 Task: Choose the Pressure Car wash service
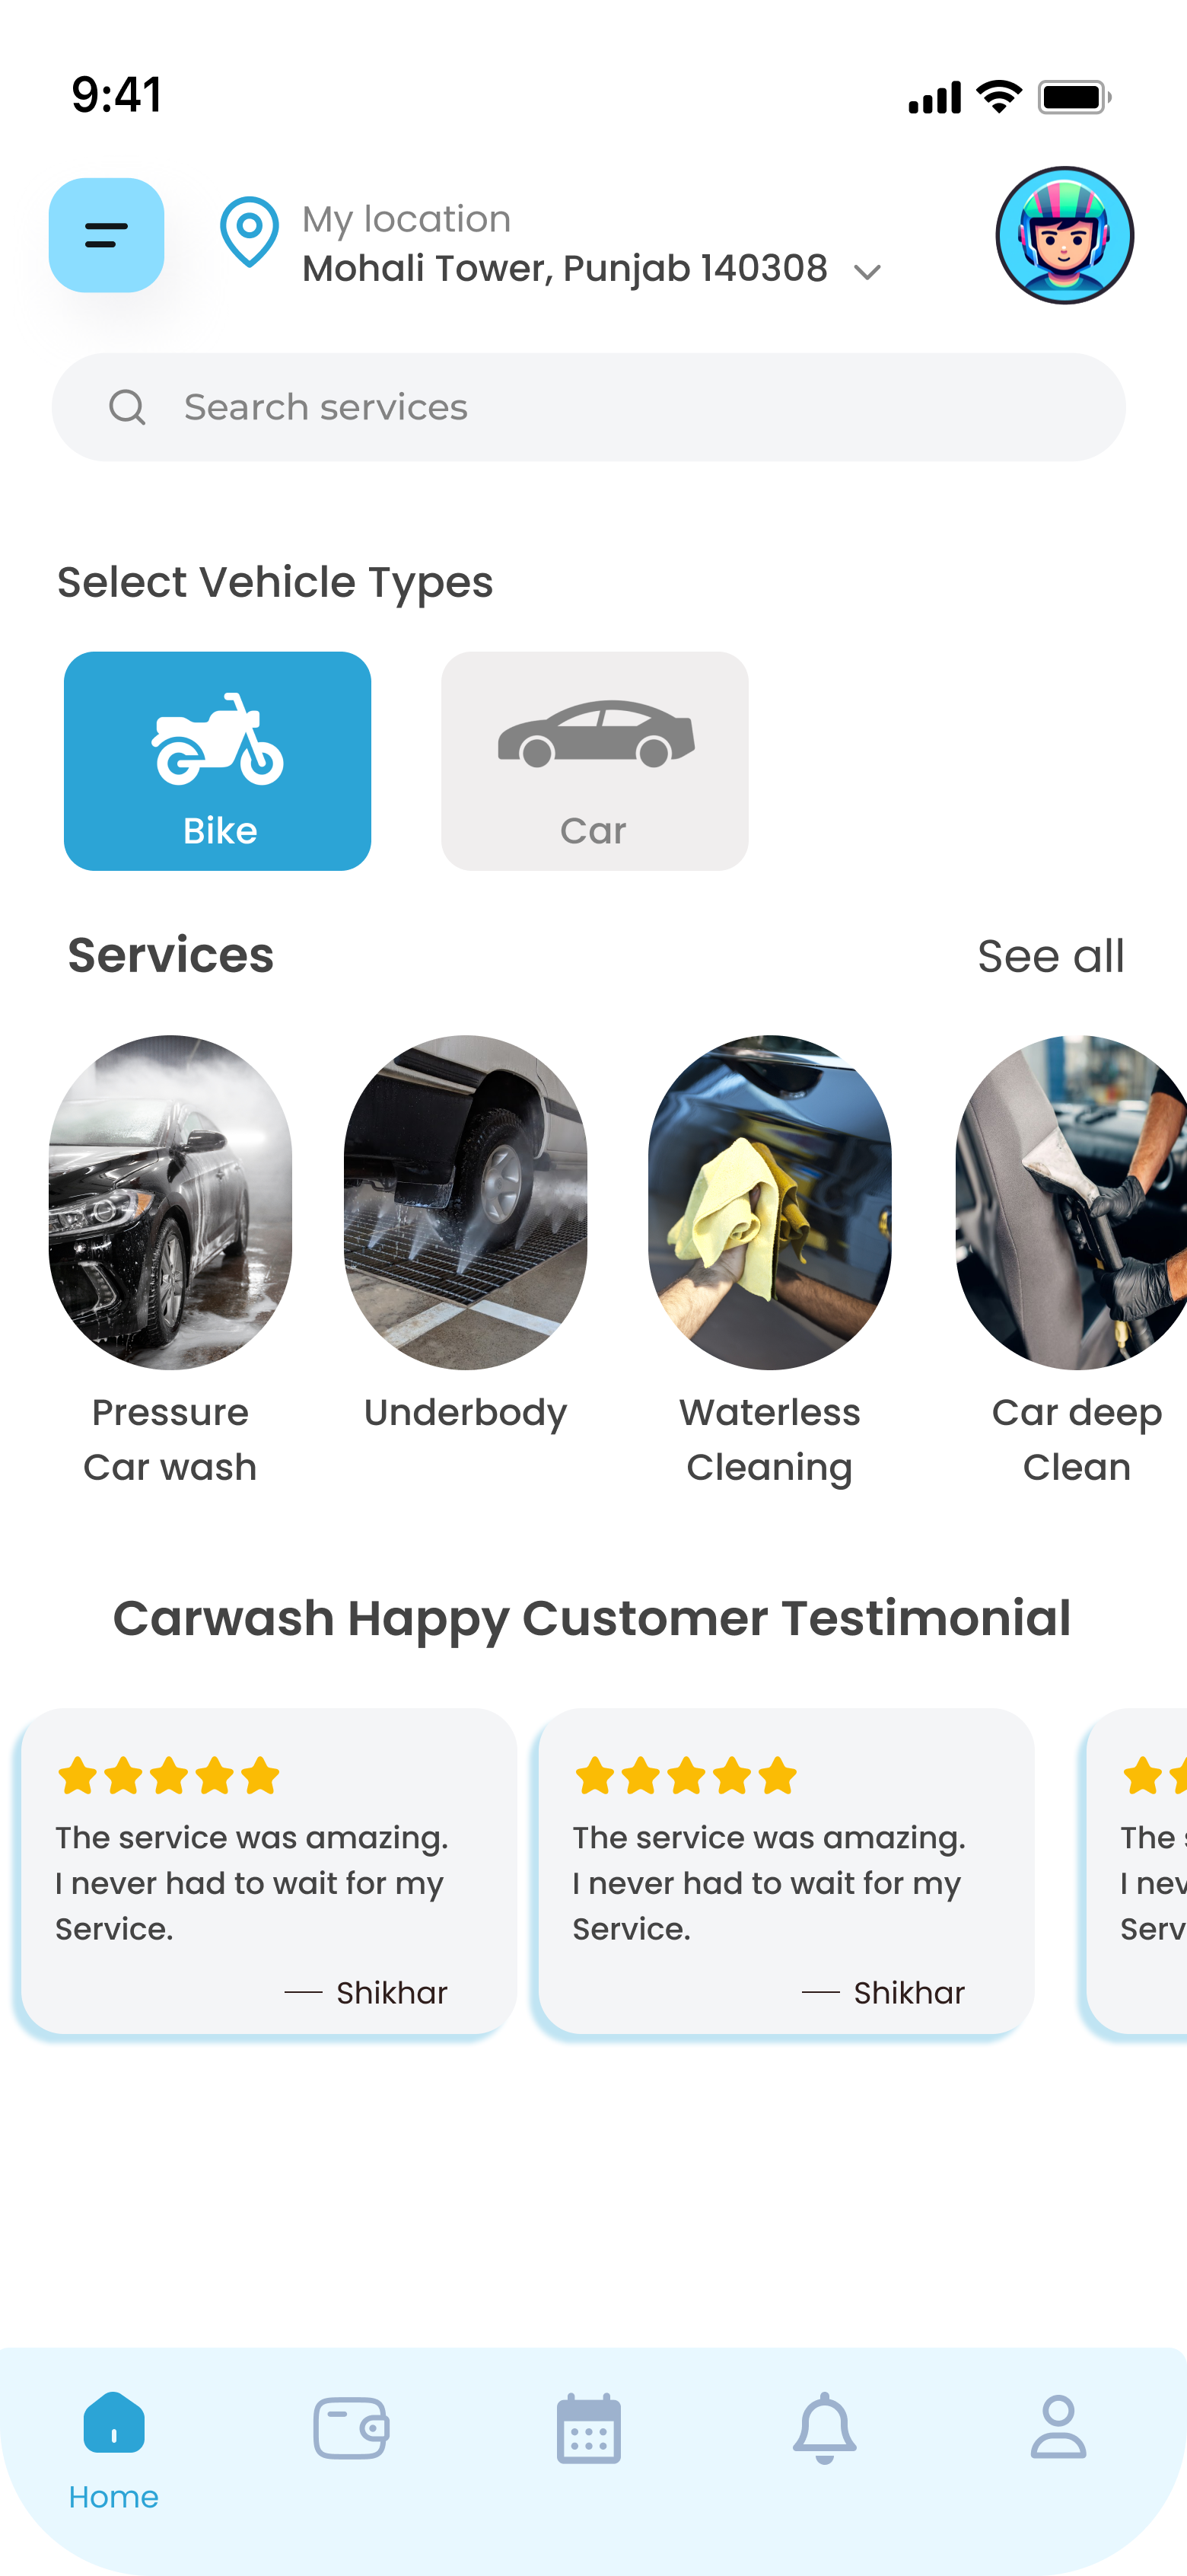point(170,1262)
